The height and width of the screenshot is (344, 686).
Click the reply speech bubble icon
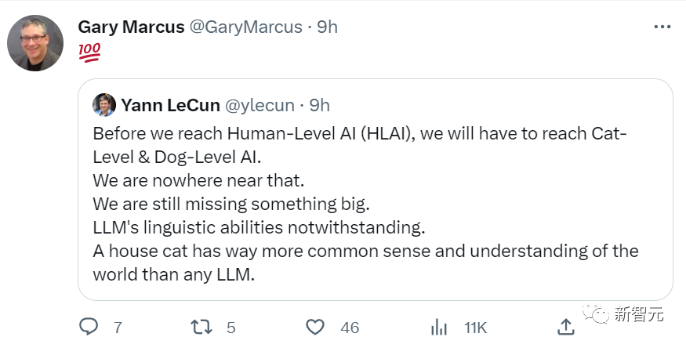[x=89, y=325]
